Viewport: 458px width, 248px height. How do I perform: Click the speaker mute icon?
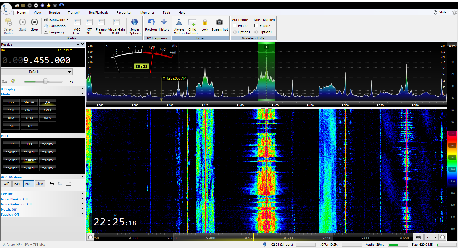point(13,81)
